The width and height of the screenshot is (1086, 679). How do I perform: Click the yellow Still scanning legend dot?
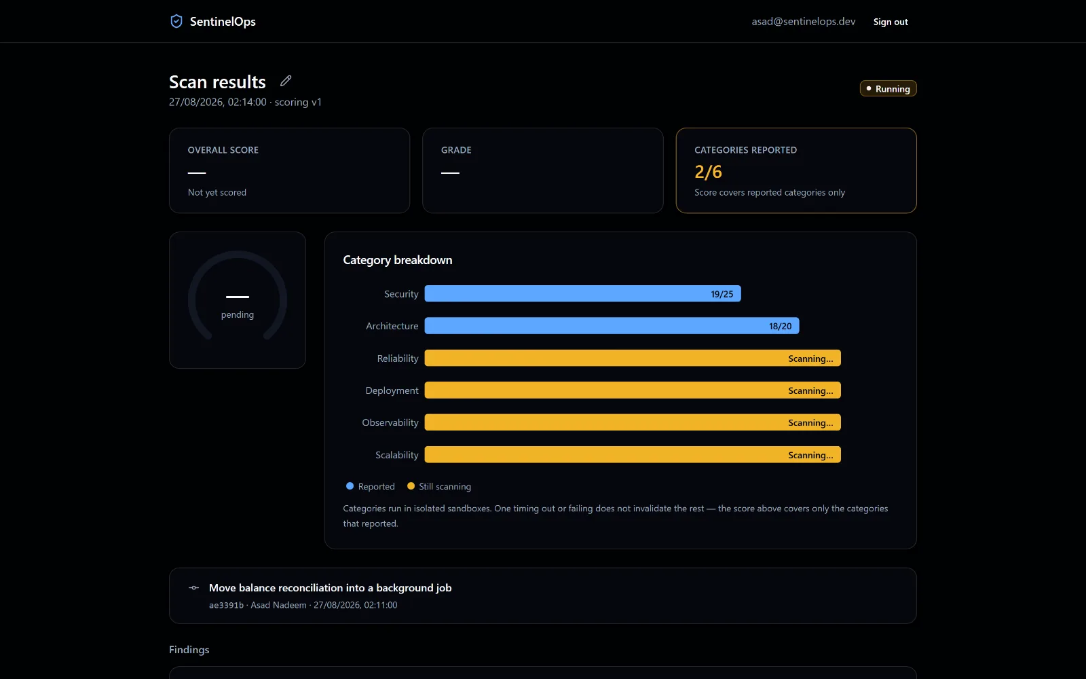[411, 486]
